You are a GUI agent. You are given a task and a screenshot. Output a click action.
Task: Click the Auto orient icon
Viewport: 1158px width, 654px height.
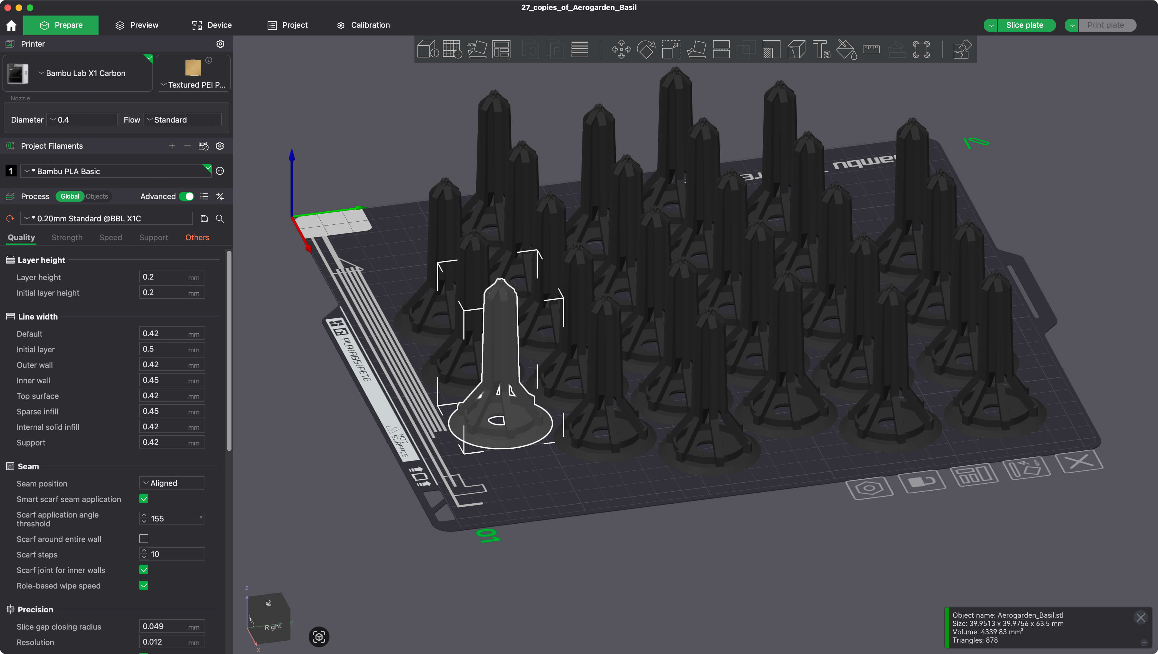[477, 49]
